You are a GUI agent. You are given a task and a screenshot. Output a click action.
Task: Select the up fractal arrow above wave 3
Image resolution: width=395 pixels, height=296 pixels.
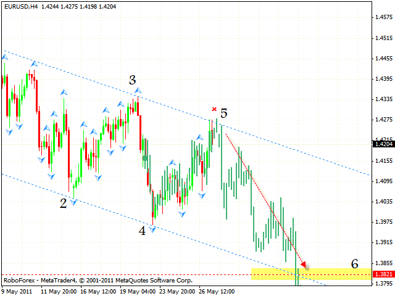138,91
